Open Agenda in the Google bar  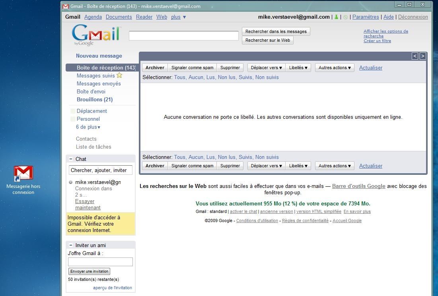point(93,17)
